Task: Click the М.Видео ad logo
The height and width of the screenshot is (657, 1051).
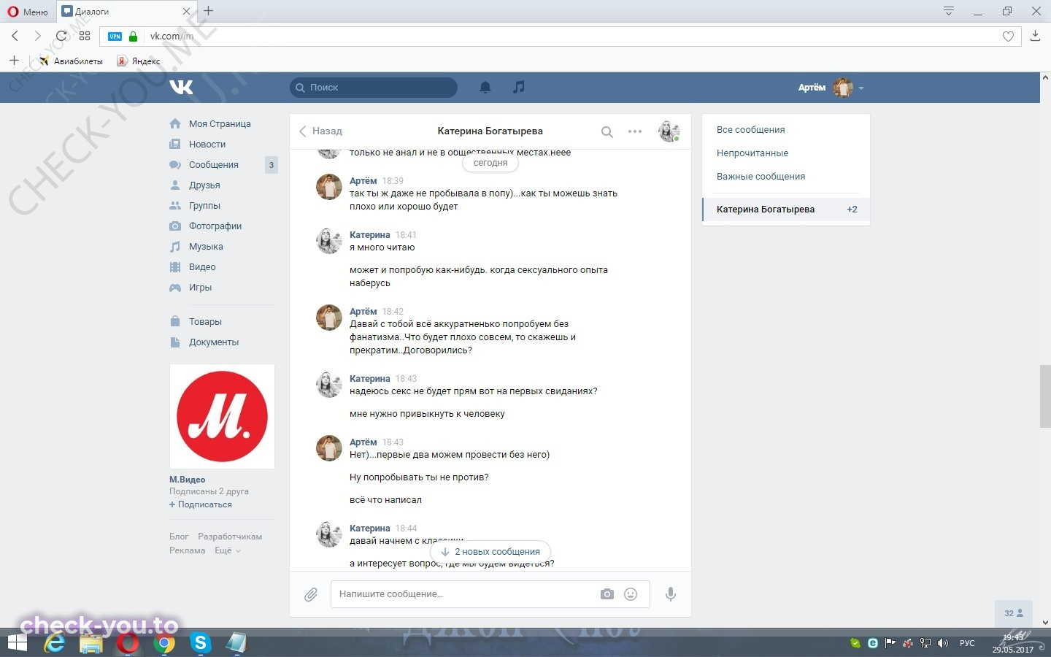Action: [222, 416]
